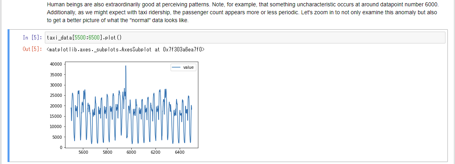Select the blue selected-cell indicator bar
This screenshot has width=455, height=164.
pos(8,96)
